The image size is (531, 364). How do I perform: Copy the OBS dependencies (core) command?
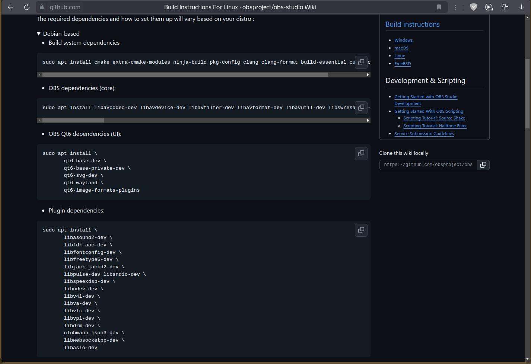[361, 108]
